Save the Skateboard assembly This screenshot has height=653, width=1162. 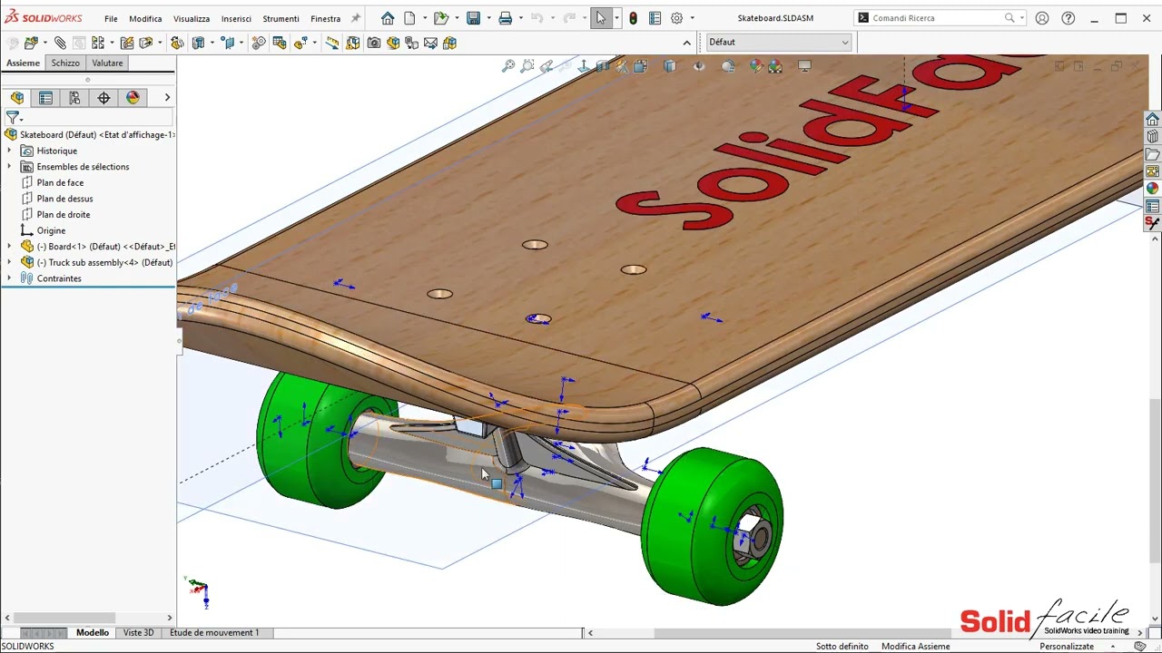pyautogui.click(x=473, y=18)
